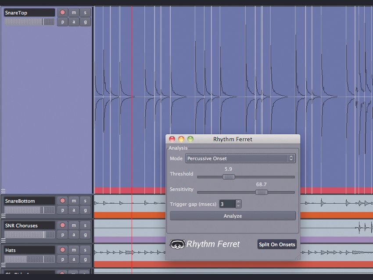This screenshot has height=280, width=373.
Task: Click the SNR Choruses track fader
Action: click(29, 234)
